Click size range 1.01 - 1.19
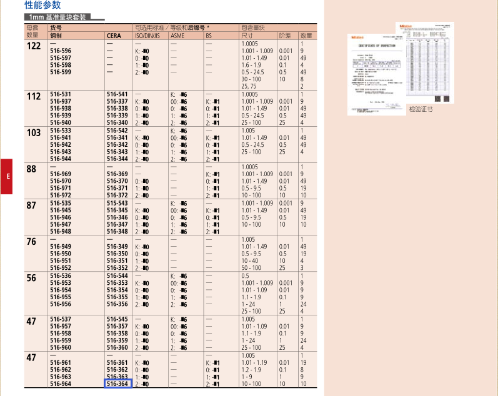Screen dimensions: 498x396 pyautogui.click(x=254, y=363)
